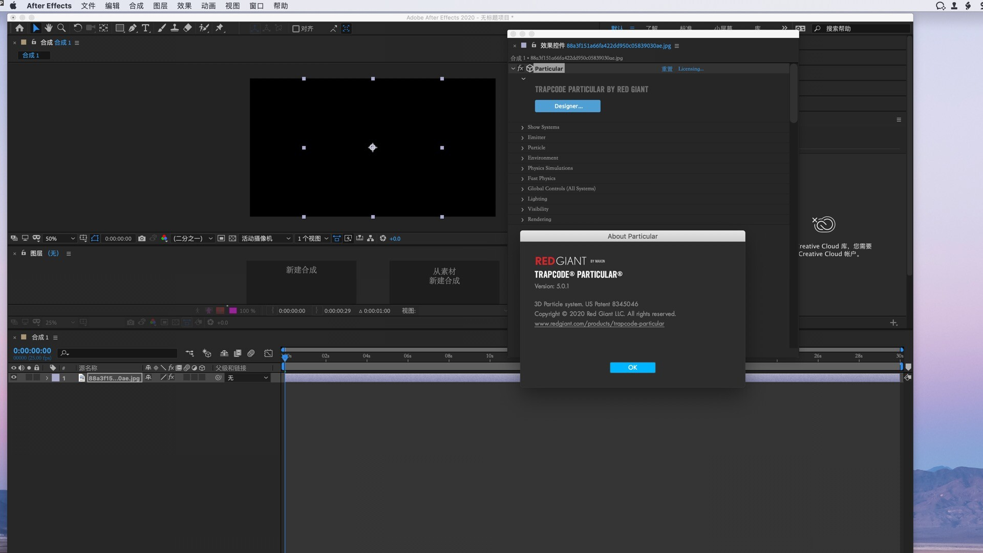Expand the Emitter group in Particular
This screenshot has width=983, height=553.
tap(523, 137)
